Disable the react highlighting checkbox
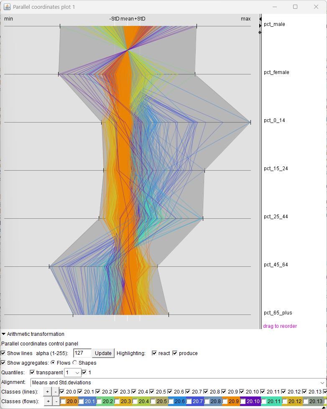 click(154, 353)
